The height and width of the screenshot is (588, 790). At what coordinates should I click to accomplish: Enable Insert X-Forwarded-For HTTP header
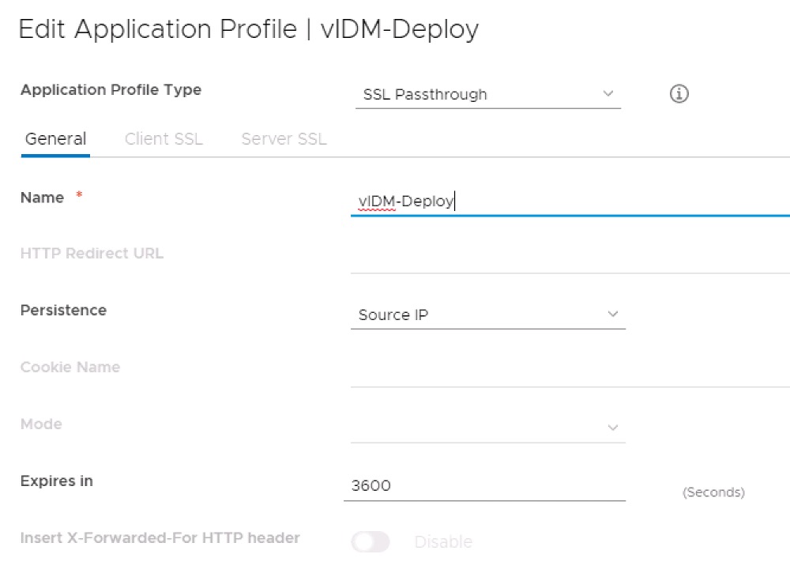[x=371, y=541]
